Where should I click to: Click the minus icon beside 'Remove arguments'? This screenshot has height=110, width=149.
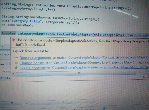16,58
